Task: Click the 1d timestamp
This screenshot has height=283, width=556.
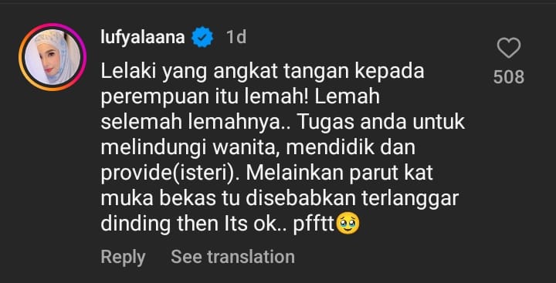Action: pos(236,37)
